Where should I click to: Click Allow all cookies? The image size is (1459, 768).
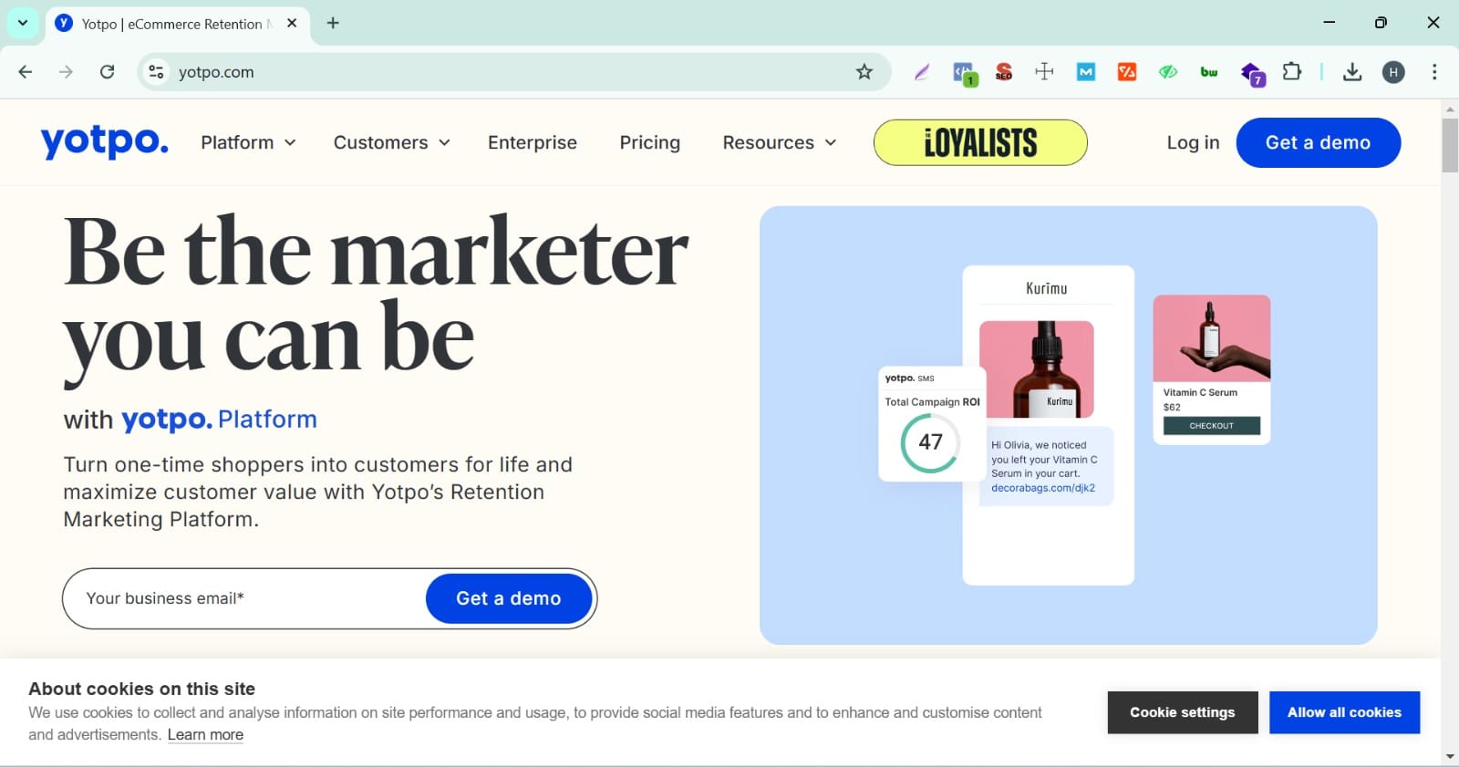1344,712
